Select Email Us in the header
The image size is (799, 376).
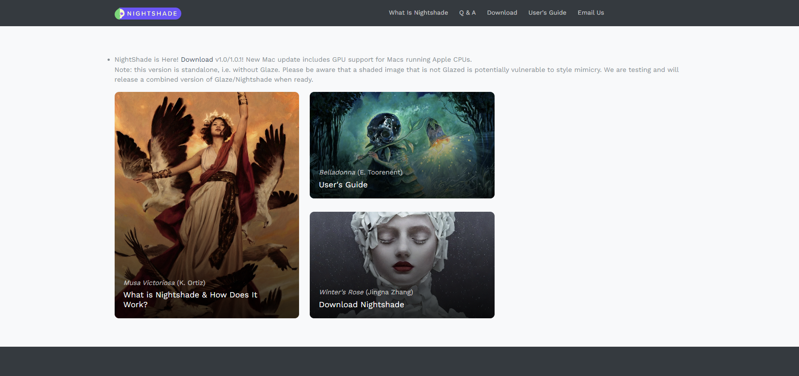click(x=591, y=13)
